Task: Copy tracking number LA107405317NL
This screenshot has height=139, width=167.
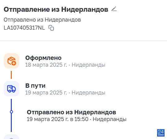Action: [x=51, y=28]
